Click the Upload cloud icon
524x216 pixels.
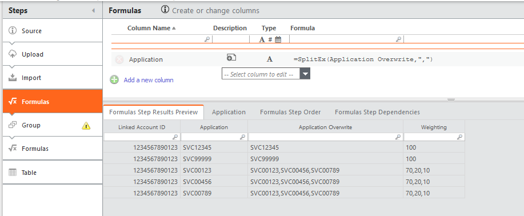pyautogui.click(x=13, y=54)
